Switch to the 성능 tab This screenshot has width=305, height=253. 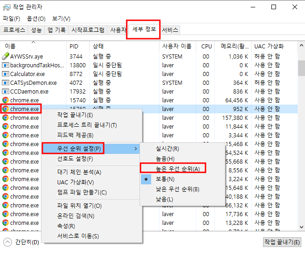click(x=36, y=30)
